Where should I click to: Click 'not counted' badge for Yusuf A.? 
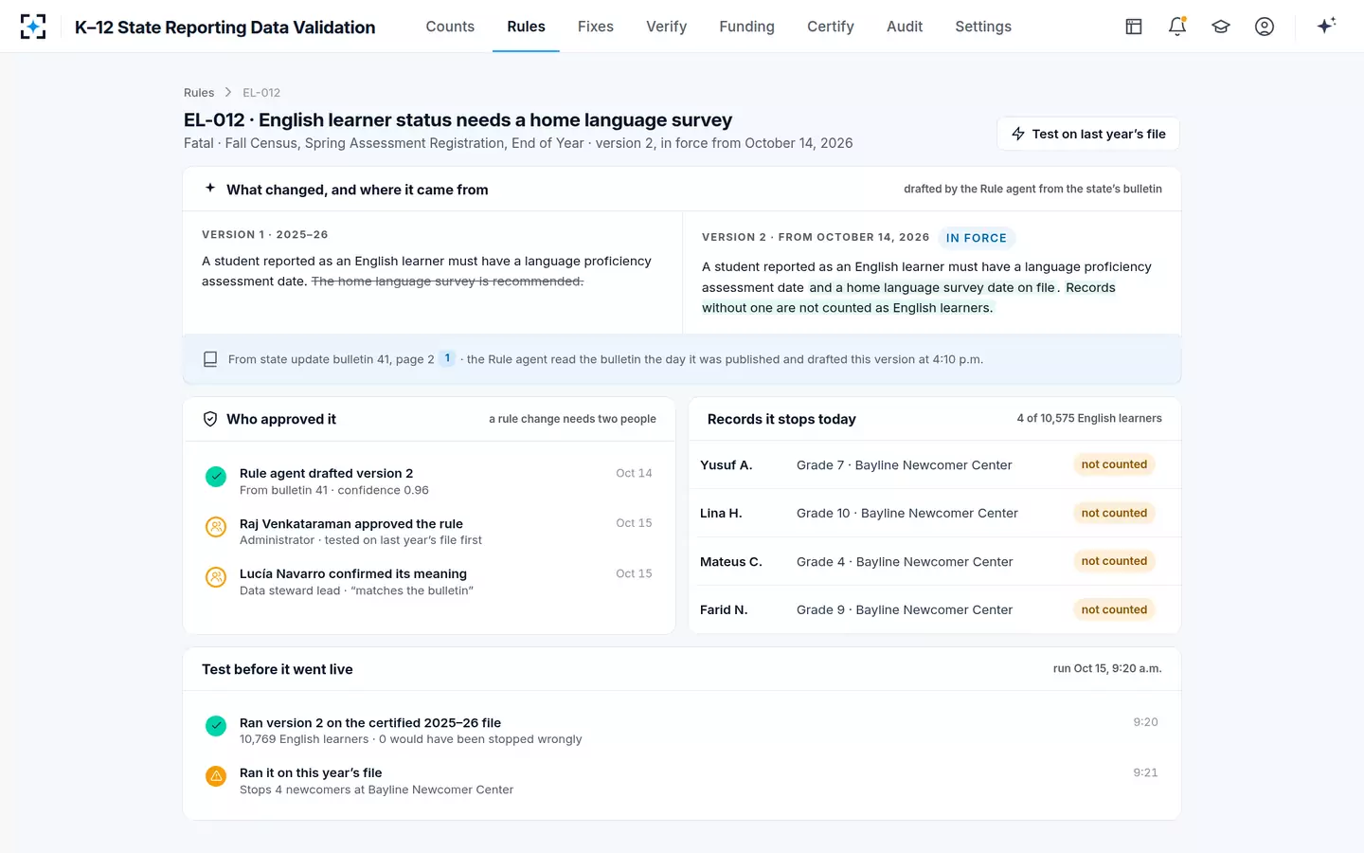click(1114, 464)
